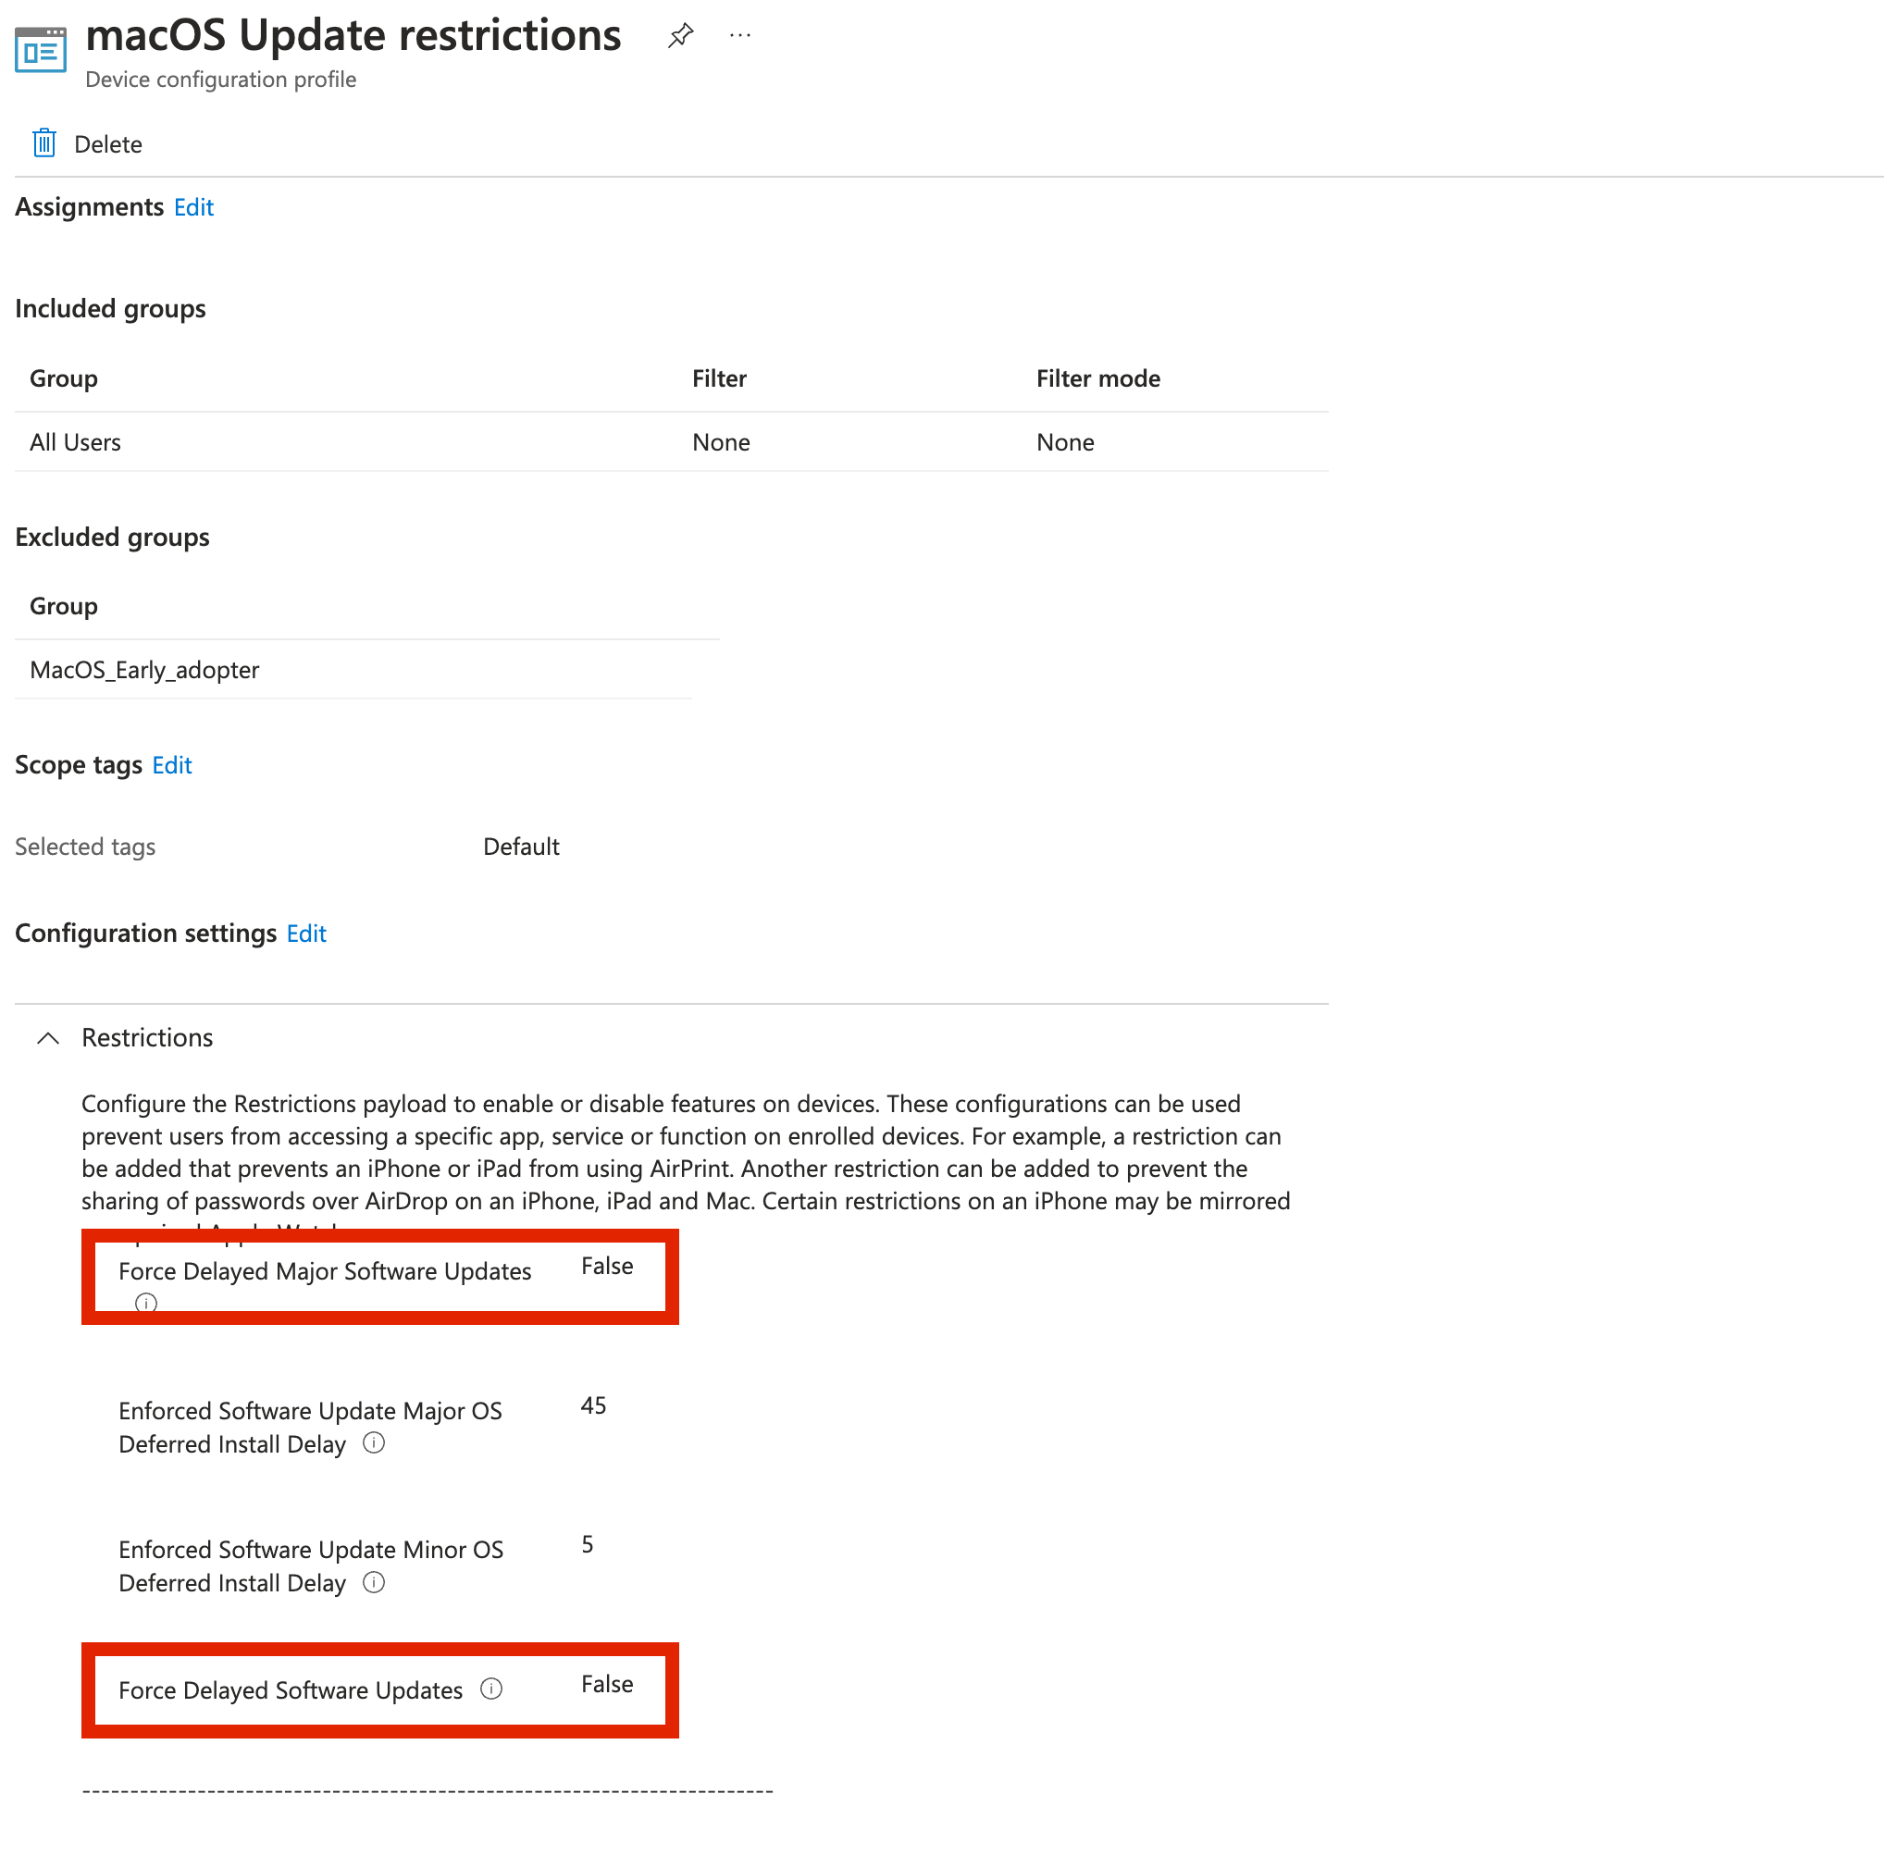The width and height of the screenshot is (1884, 1856).
Task: Click the Delete button label
Action: pyautogui.click(x=107, y=144)
